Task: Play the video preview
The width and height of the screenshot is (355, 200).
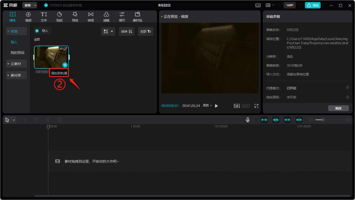Action: coord(216,106)
